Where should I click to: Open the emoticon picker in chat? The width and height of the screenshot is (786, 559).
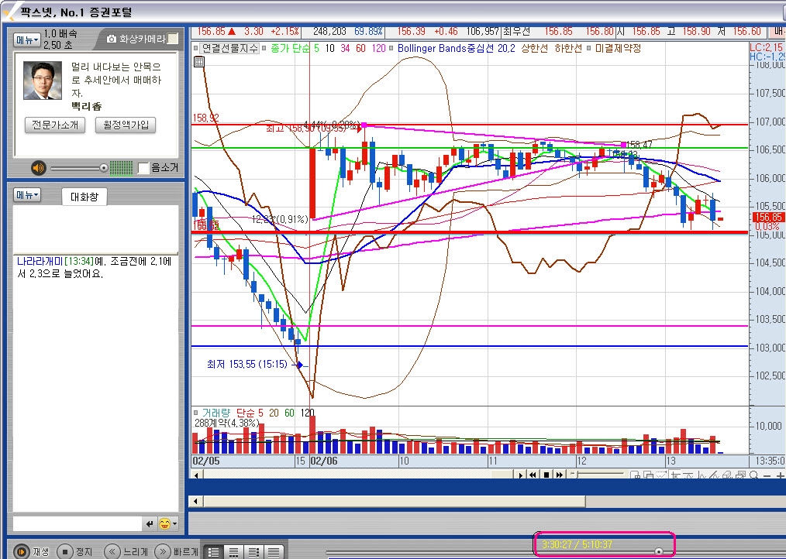click(x=165, y=524)
